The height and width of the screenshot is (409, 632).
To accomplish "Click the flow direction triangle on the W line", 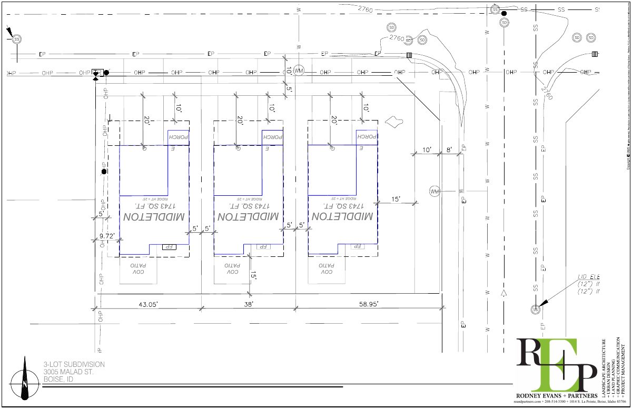I will [x=503, y=292].
